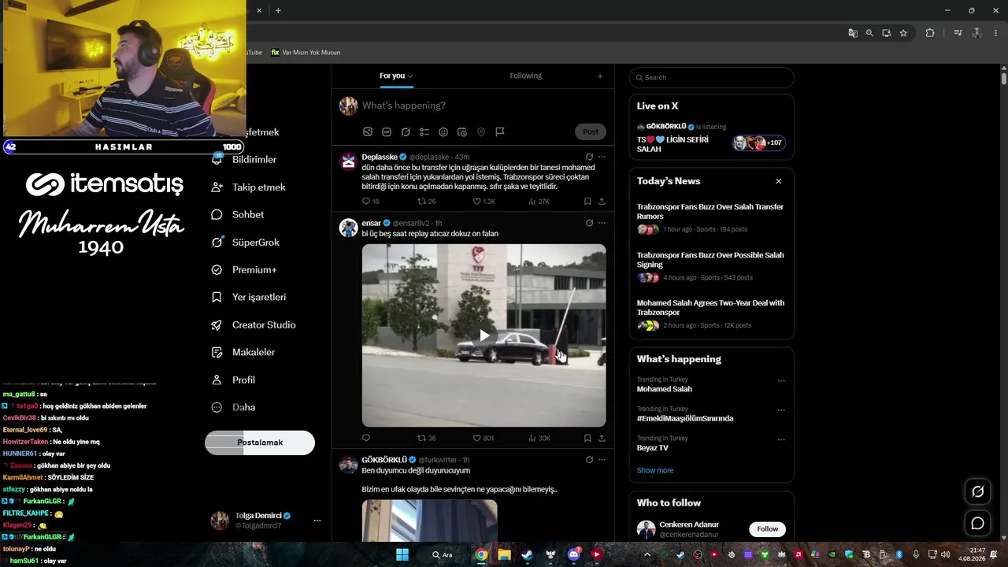The image size is (1008, 567).
Task: Open Discord from the taskbar
Action: [x=574, y=554]
